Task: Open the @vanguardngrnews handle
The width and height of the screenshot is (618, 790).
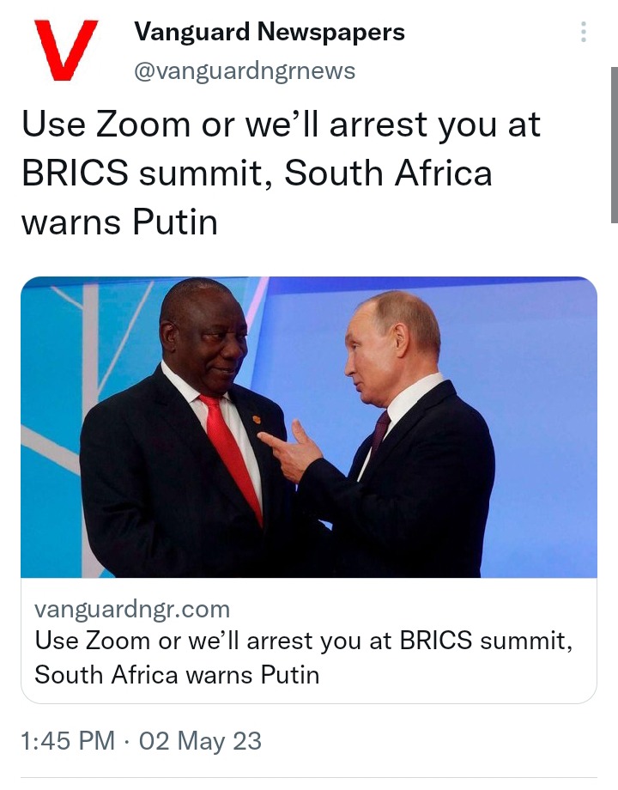Action: (x=245, y=70)
